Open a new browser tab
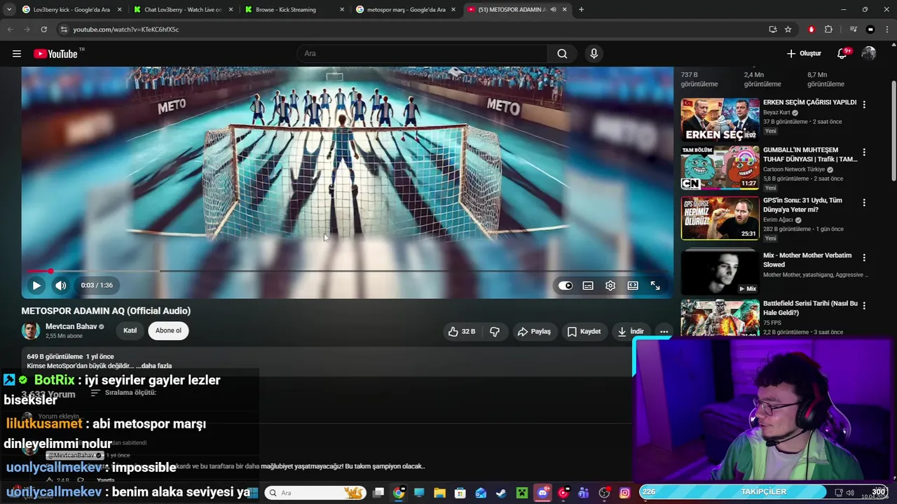The height and width of the screenshot is (504, 897). pos(581,10)
